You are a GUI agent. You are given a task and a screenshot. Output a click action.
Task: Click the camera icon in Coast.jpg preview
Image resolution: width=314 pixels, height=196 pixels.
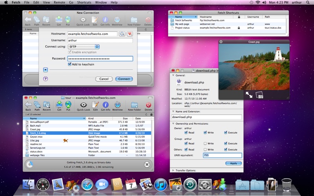tap(259, 95)
